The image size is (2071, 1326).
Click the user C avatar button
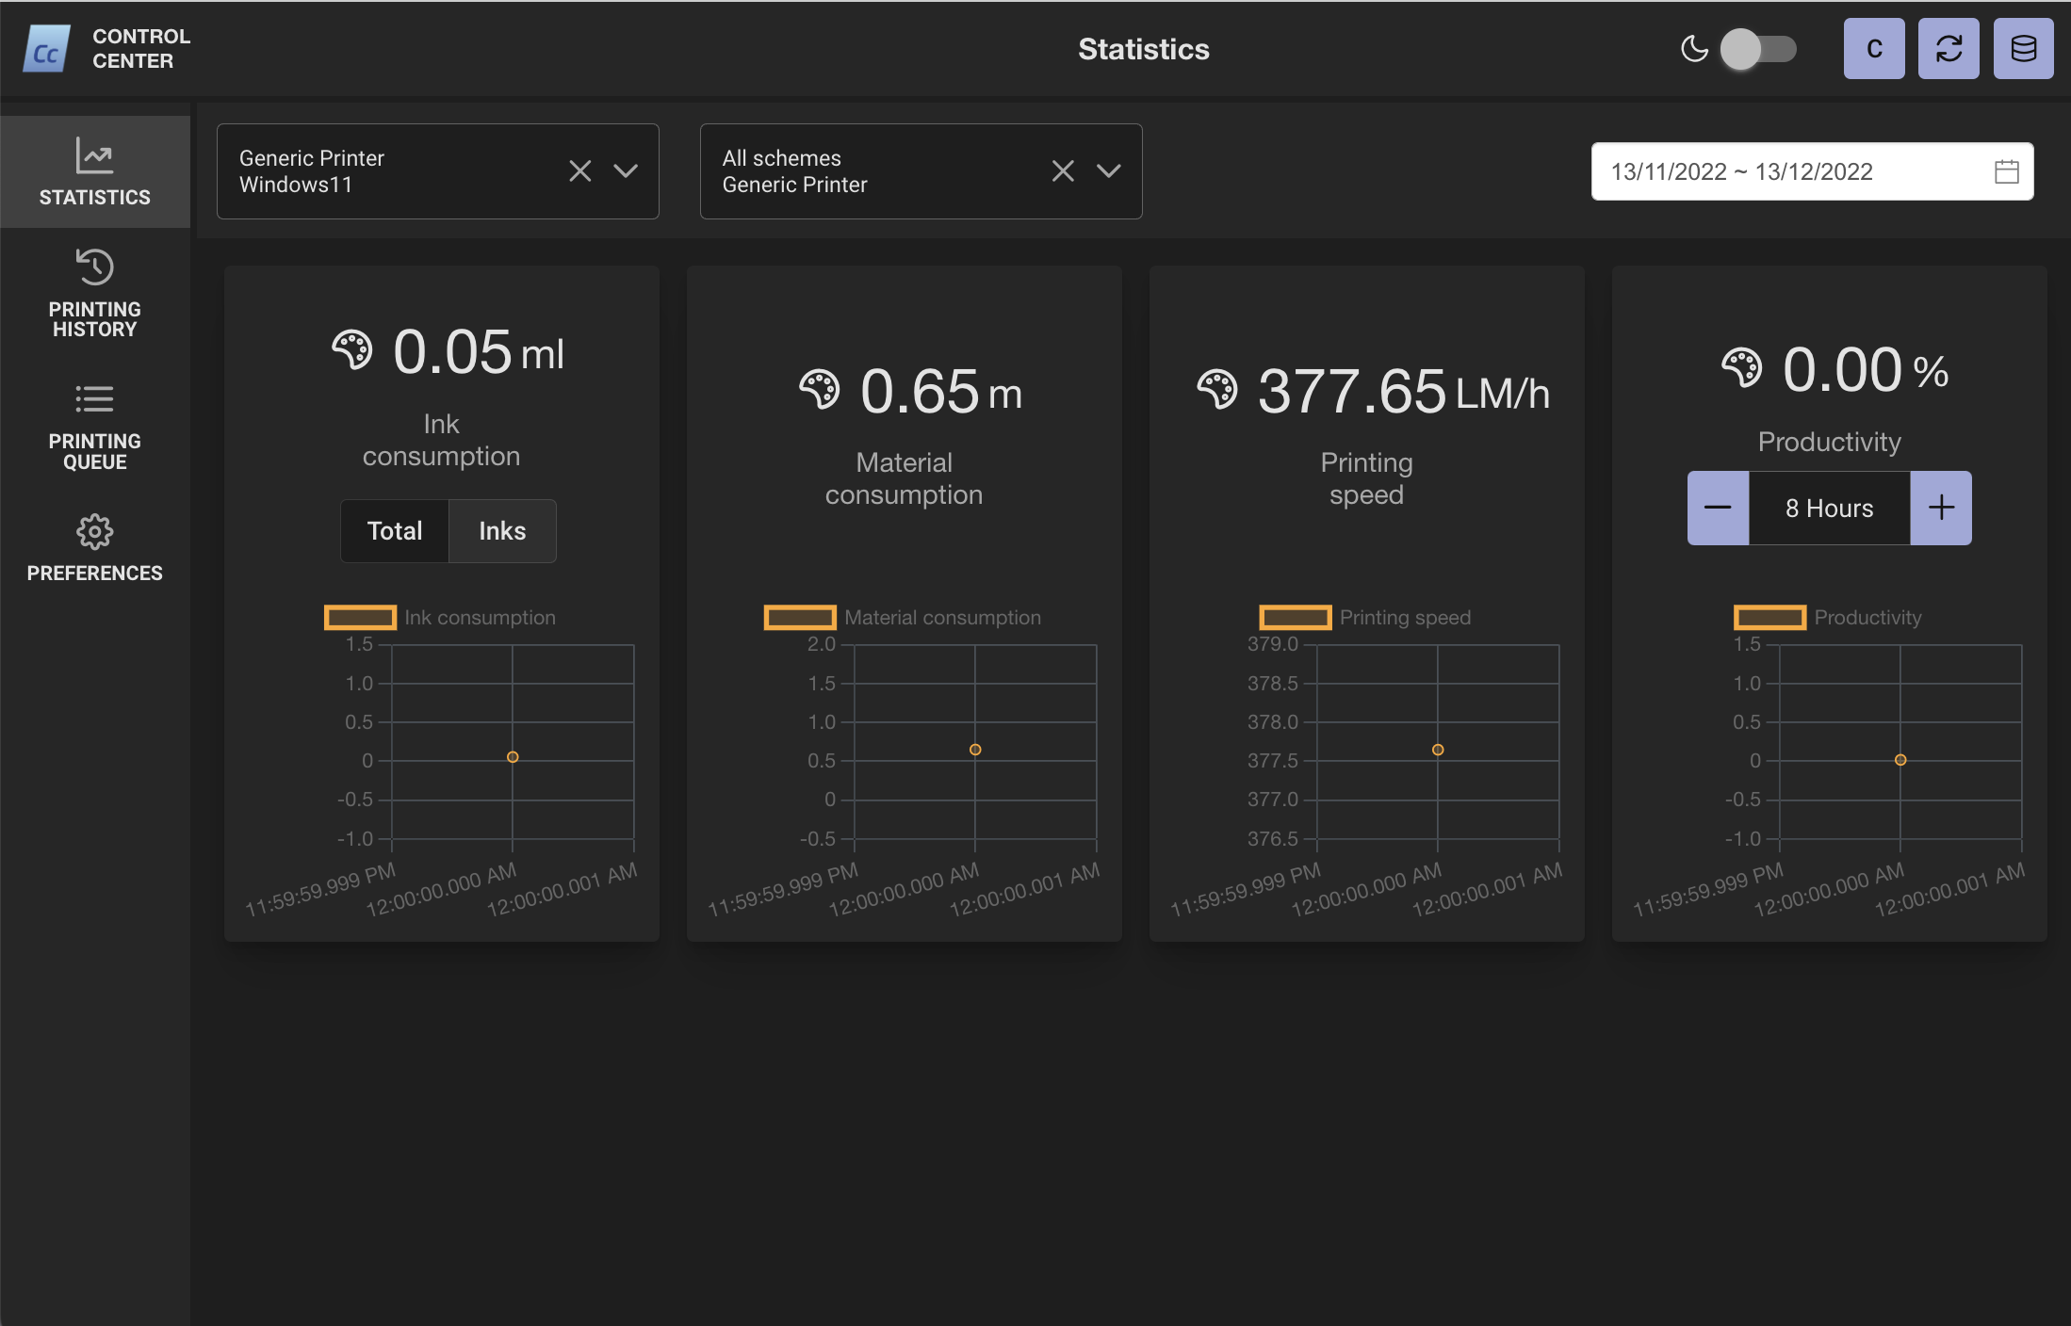pyautogui.click(x=1873, y=49)
